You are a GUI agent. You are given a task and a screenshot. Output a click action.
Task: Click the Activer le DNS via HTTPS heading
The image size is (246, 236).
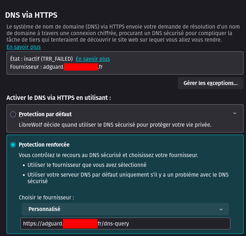click(x=59, y=98)
